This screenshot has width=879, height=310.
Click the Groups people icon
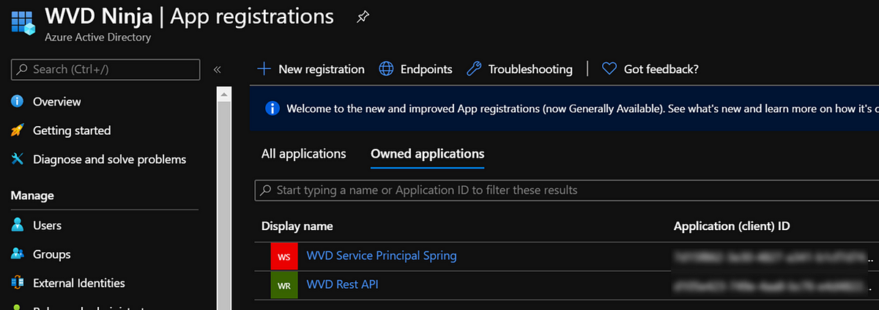[x=18, y=254]
